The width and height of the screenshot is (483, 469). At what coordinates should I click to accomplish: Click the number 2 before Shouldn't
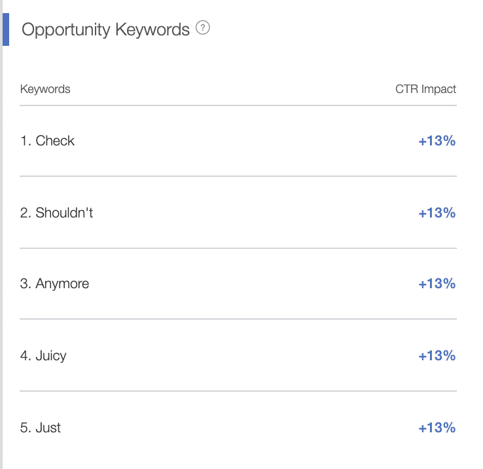[24, 213]
